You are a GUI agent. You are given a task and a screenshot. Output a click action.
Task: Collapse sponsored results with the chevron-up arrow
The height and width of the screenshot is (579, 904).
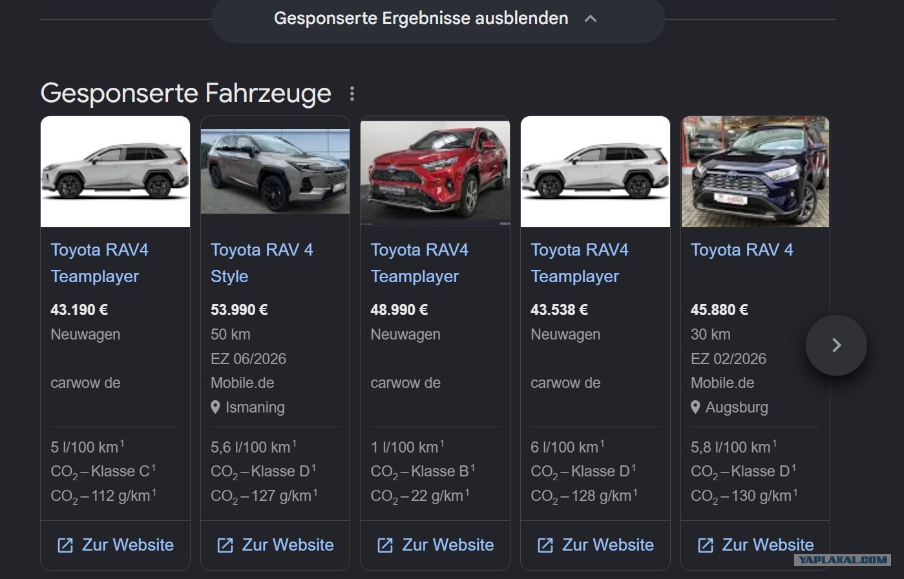pos(590,19)
